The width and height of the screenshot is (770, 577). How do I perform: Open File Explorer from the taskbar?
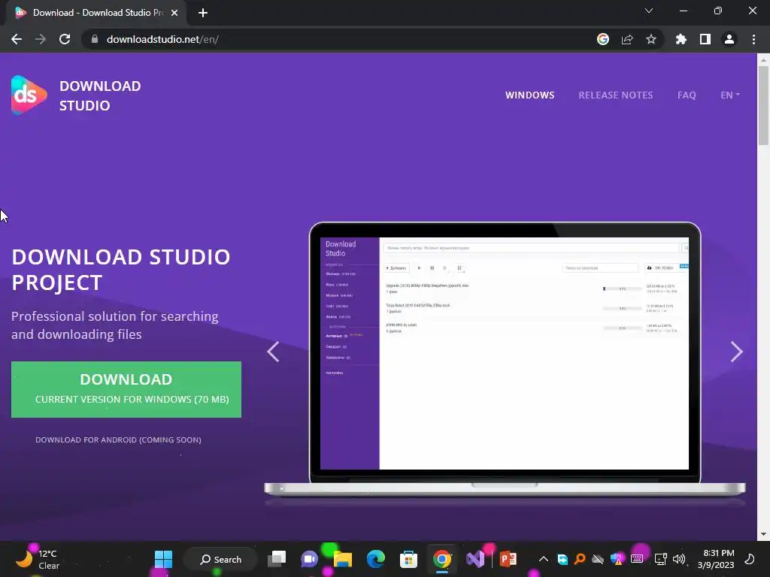coord(343,559)
